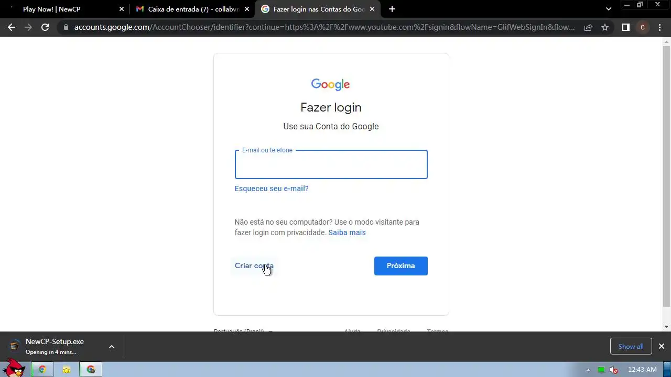Open Chrome side panel icon

pyautogui.click(x=625, y=27)
